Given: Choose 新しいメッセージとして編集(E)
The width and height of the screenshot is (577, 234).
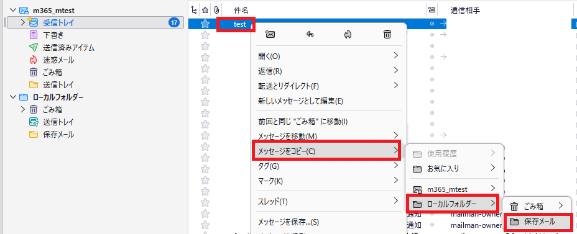Looking at the screenshot, I should (x=329, y=101).
